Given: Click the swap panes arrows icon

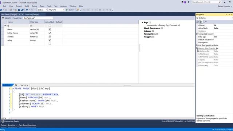Looking at the screenshot, I should tap(16, 85).
